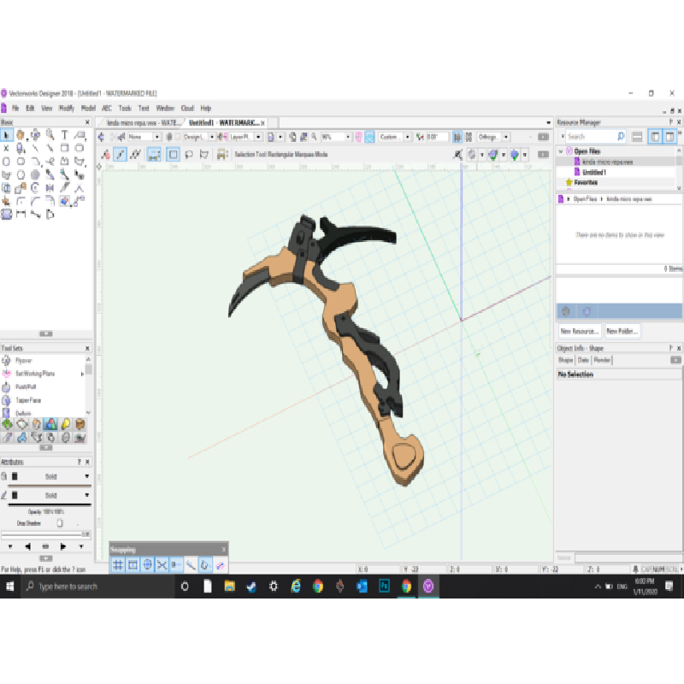
Task: Close the Snapping palette
Action: pos(224,550)
